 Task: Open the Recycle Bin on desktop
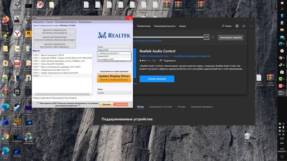click(x=247, y=136)
